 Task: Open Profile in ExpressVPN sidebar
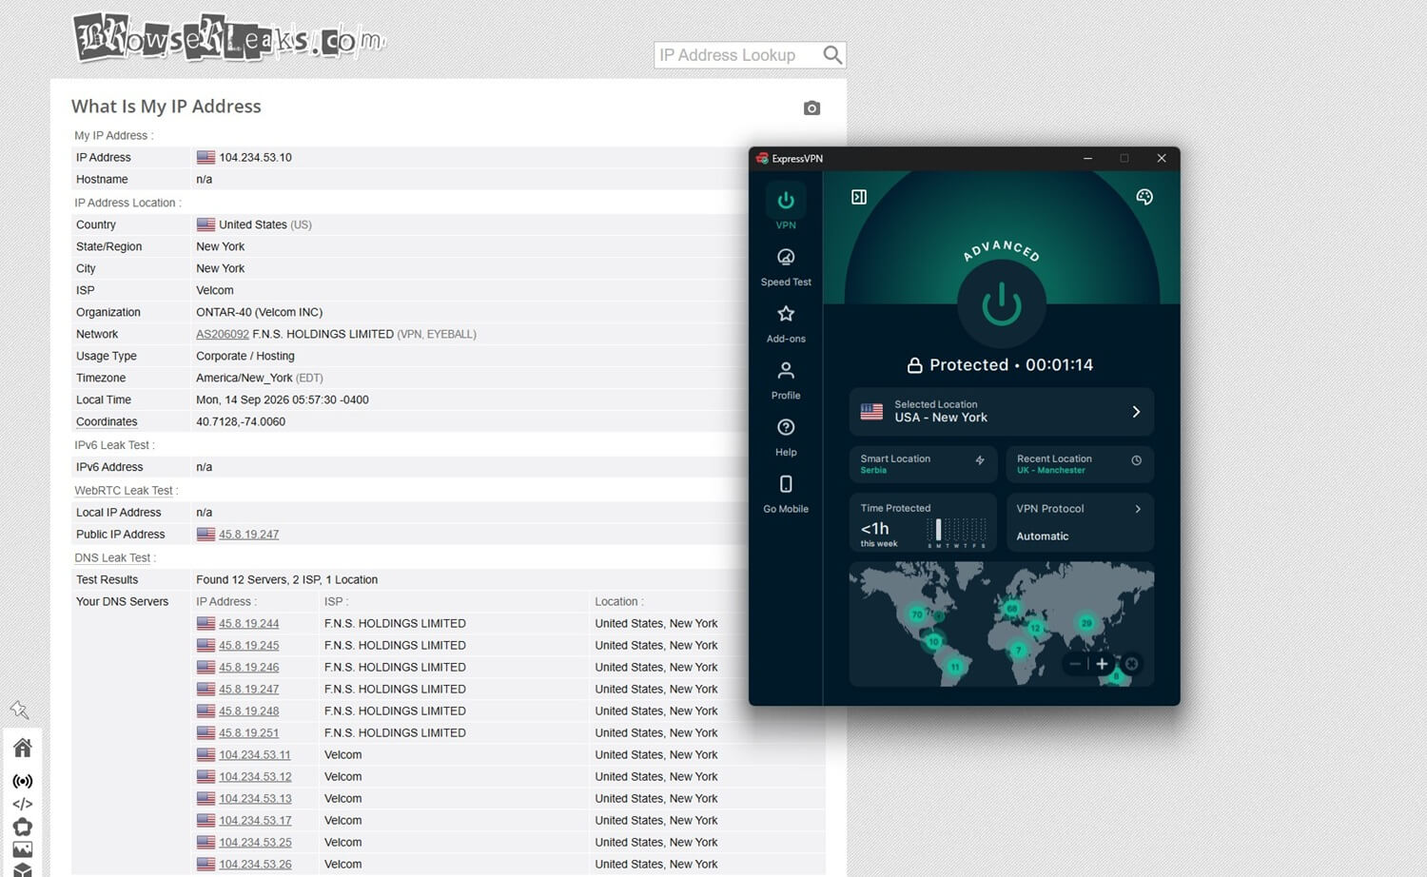786,380
